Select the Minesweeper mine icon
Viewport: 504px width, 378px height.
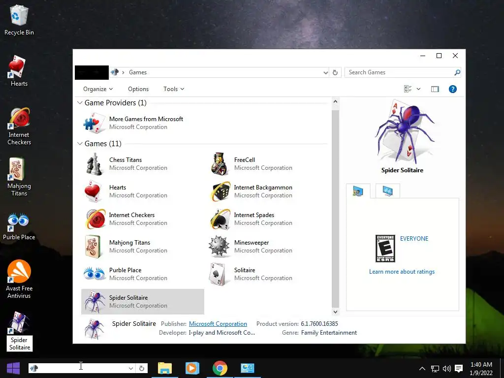[219, 247]
